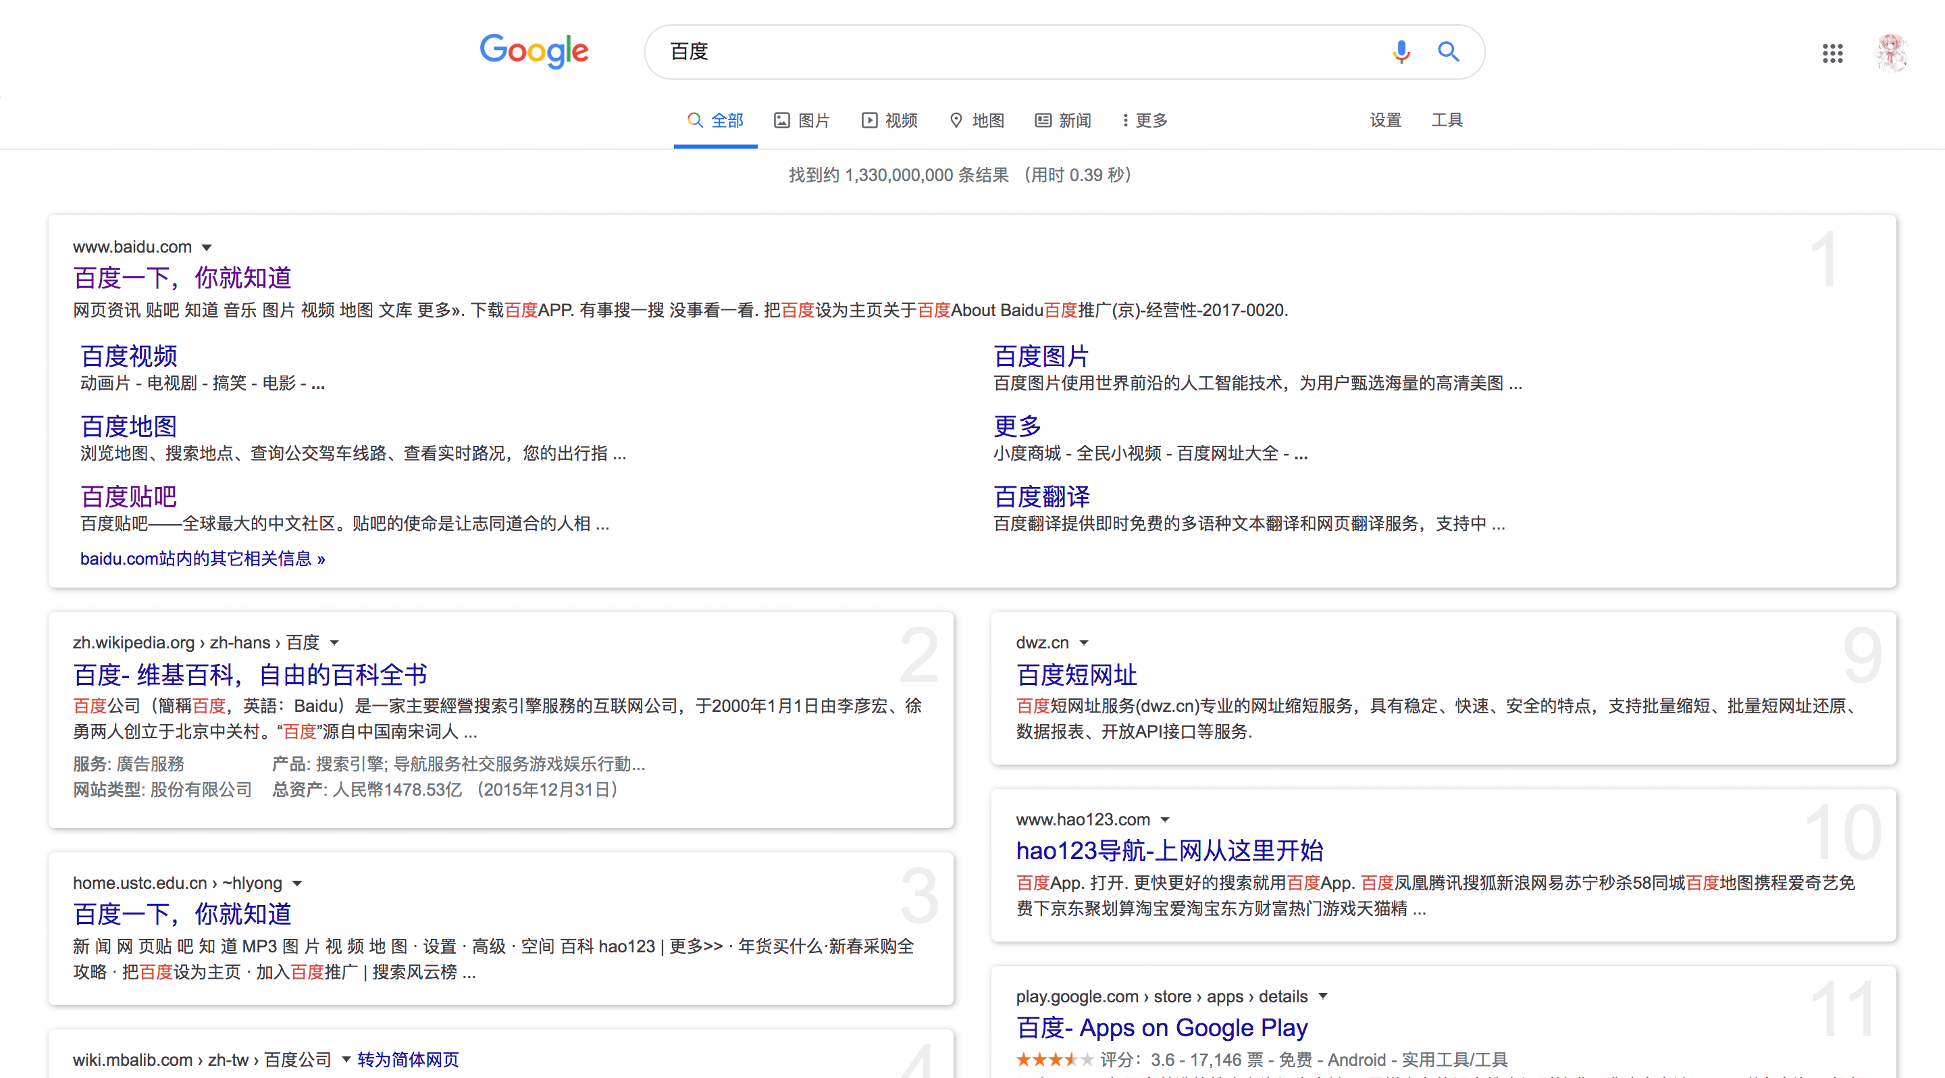
Task: Expand the play.google.com result dropdown
Action: [x=1322, y=996]
